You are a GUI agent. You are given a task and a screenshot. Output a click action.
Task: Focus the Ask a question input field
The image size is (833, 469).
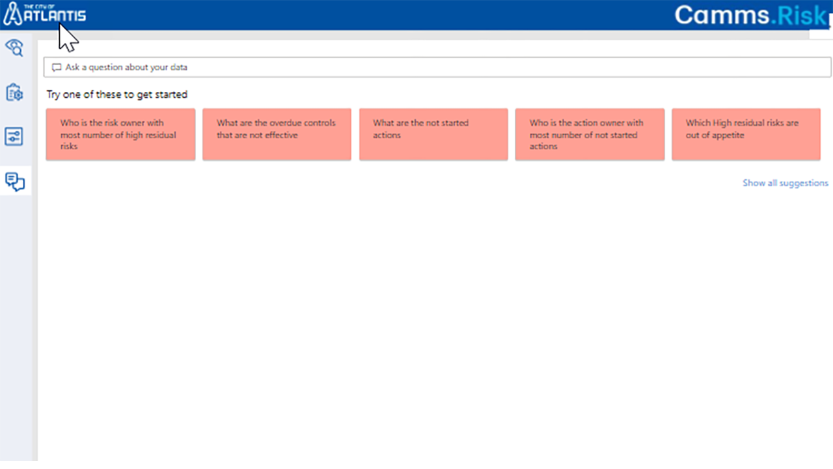[437, 67]
